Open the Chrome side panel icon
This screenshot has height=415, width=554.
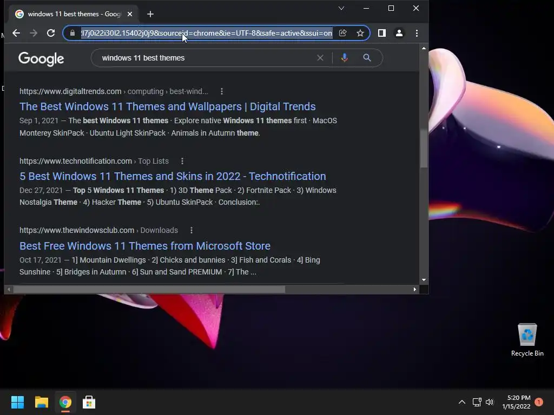tap(382, 33)
